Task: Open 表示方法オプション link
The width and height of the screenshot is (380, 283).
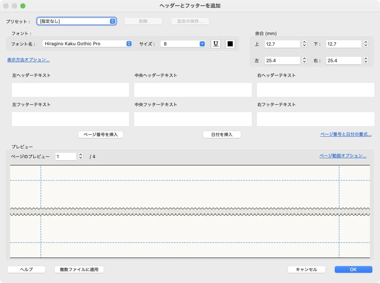Action: pyautogui.click(x=28, y=60)
